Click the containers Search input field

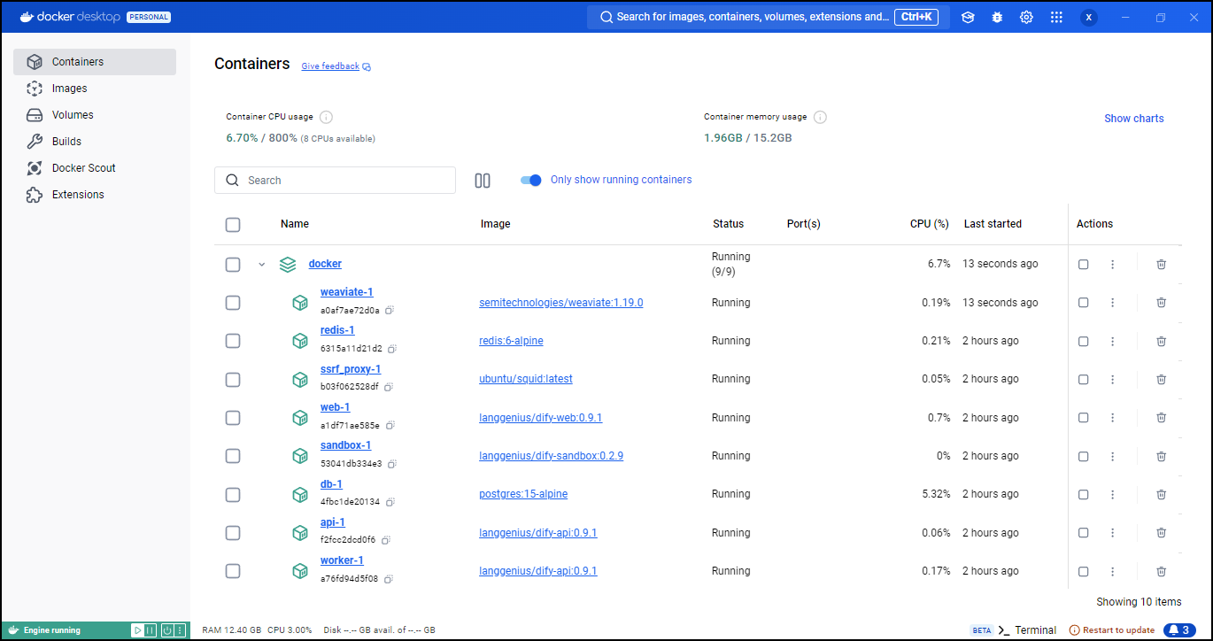tap(335, 181)
